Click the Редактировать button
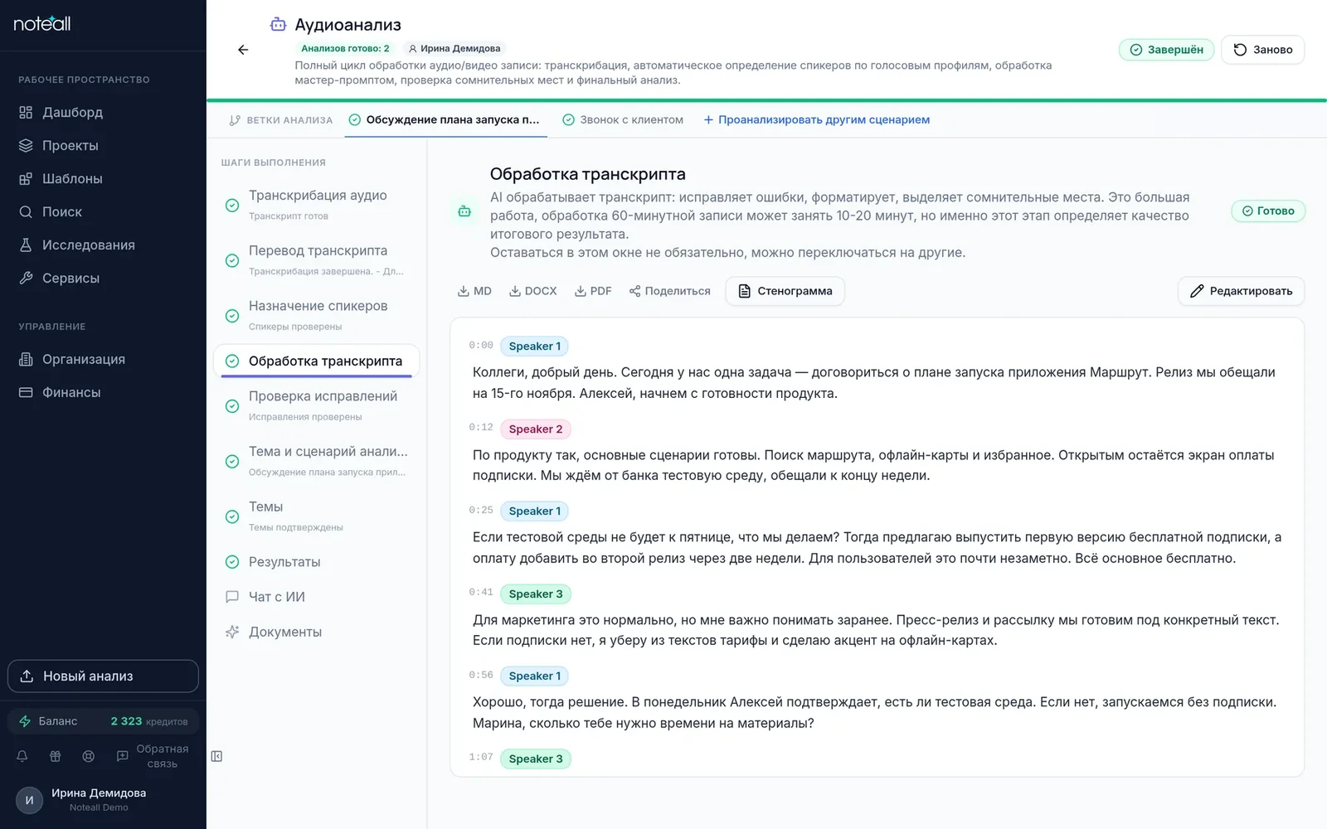The image size is (1327, 829). coord(1241,291)
